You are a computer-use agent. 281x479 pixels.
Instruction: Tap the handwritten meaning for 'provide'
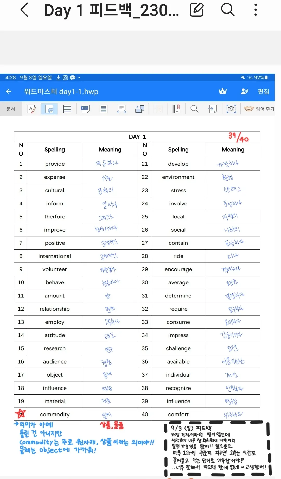107,164
